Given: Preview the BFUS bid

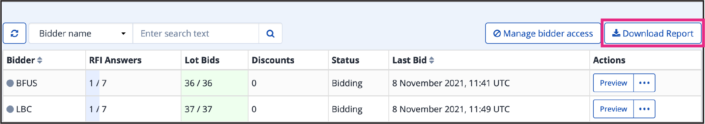Looking at the screenshot, I should [x=613, y=83].
